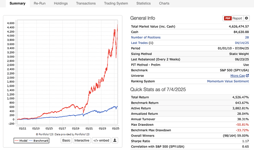Click the Re-Run tab
Image resolution: width=254 pixels, height=156 pixels.
coord(39,3)
